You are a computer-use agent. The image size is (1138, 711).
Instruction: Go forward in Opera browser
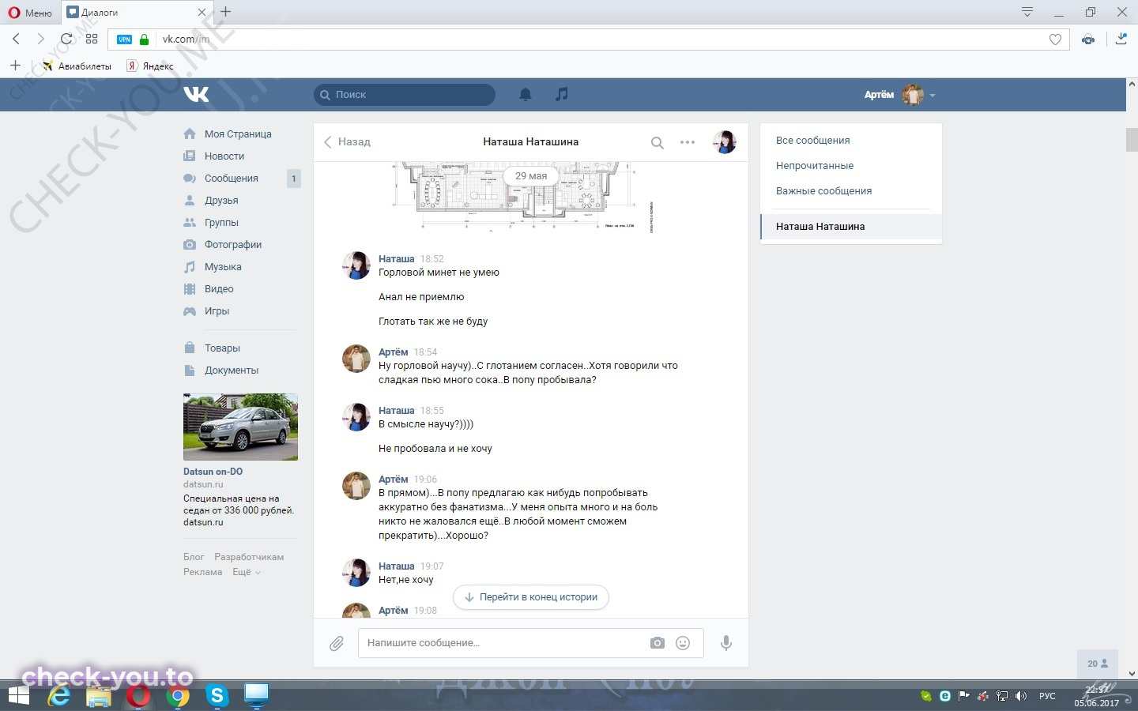pyautogui.click(x=40, y=39)
